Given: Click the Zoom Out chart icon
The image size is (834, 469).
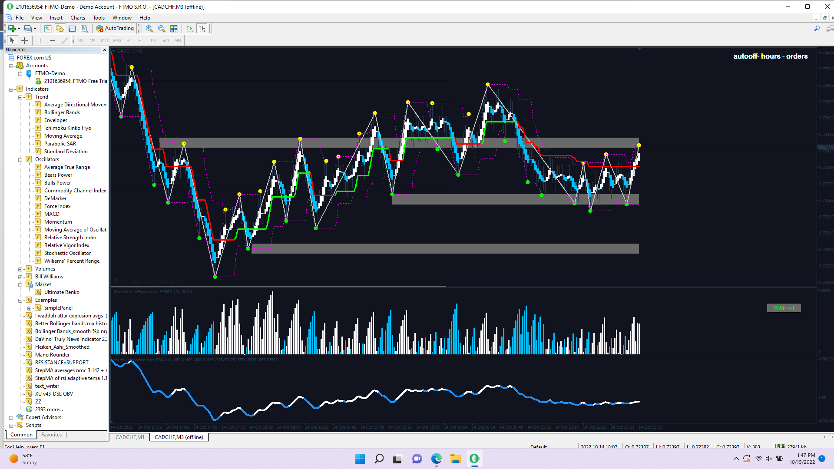Looking at the screenshot, I should coord(162,29).
